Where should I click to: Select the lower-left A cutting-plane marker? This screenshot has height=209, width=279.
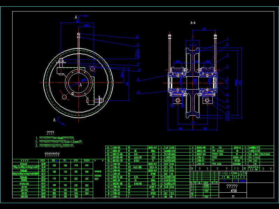(54, 120)
